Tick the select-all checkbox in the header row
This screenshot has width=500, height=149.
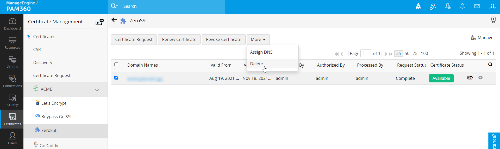(116, 65)
